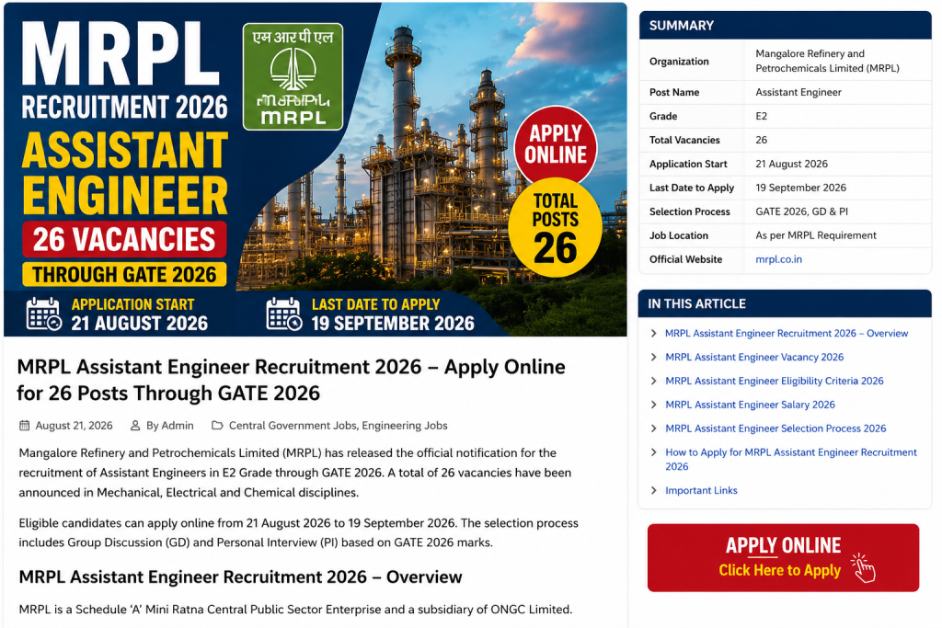Click the hand pointer icon on Apply Online button
The height and width of the screenshot is (628, 942).
click(x=864, y=568)
